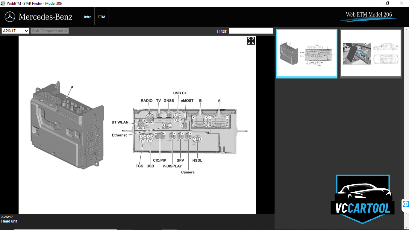
Task: Open the TeamViewer side panel icon
Action: 406,204
